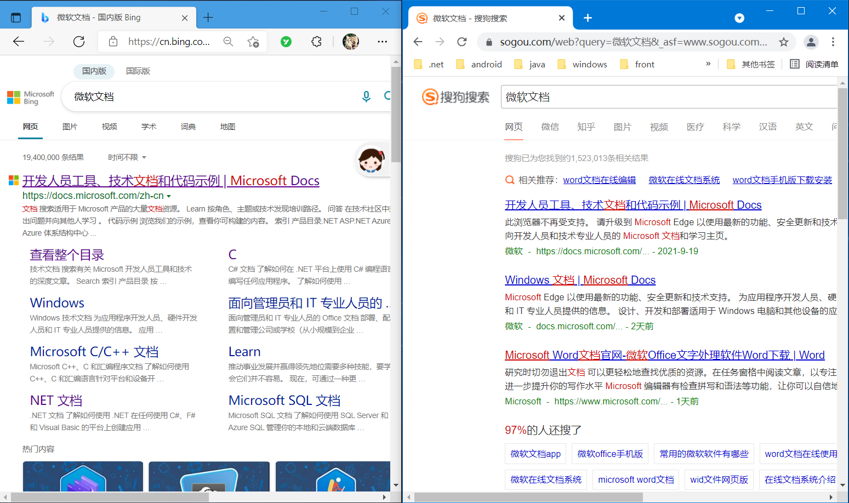
Task: Switch to Sogou 微信 tab
Action: point(550,127)
